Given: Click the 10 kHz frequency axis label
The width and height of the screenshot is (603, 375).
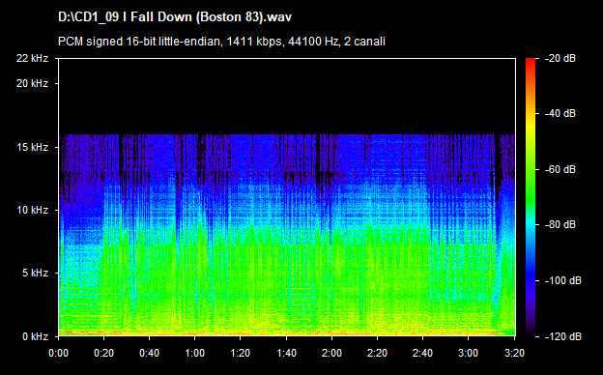Looking at the screenshot, I should click(x=32, y=210).
